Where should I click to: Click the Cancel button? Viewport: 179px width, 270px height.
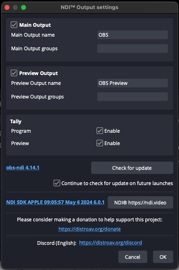click(x=133, y=257)
